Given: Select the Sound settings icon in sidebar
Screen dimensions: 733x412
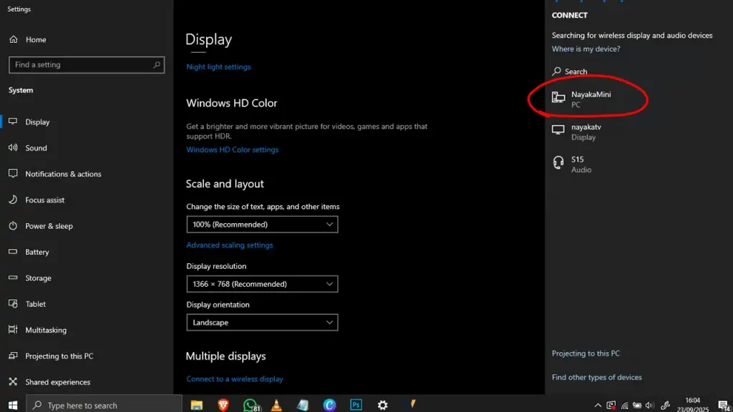Looking at the screenshot, I should click(12, 148).
